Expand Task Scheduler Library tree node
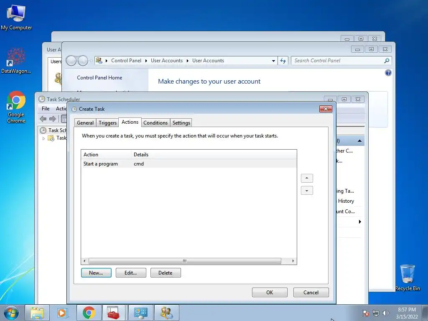Viewport: 428px width, 321px height. click(43, 138)
